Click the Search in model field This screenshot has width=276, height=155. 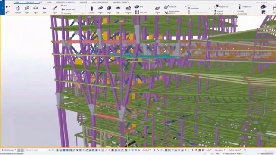click(36, 150)
